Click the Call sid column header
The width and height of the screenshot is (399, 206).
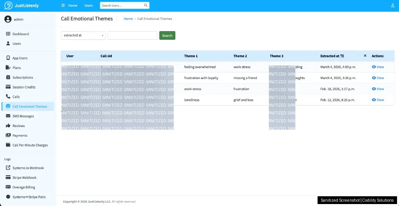click(106, 56)
